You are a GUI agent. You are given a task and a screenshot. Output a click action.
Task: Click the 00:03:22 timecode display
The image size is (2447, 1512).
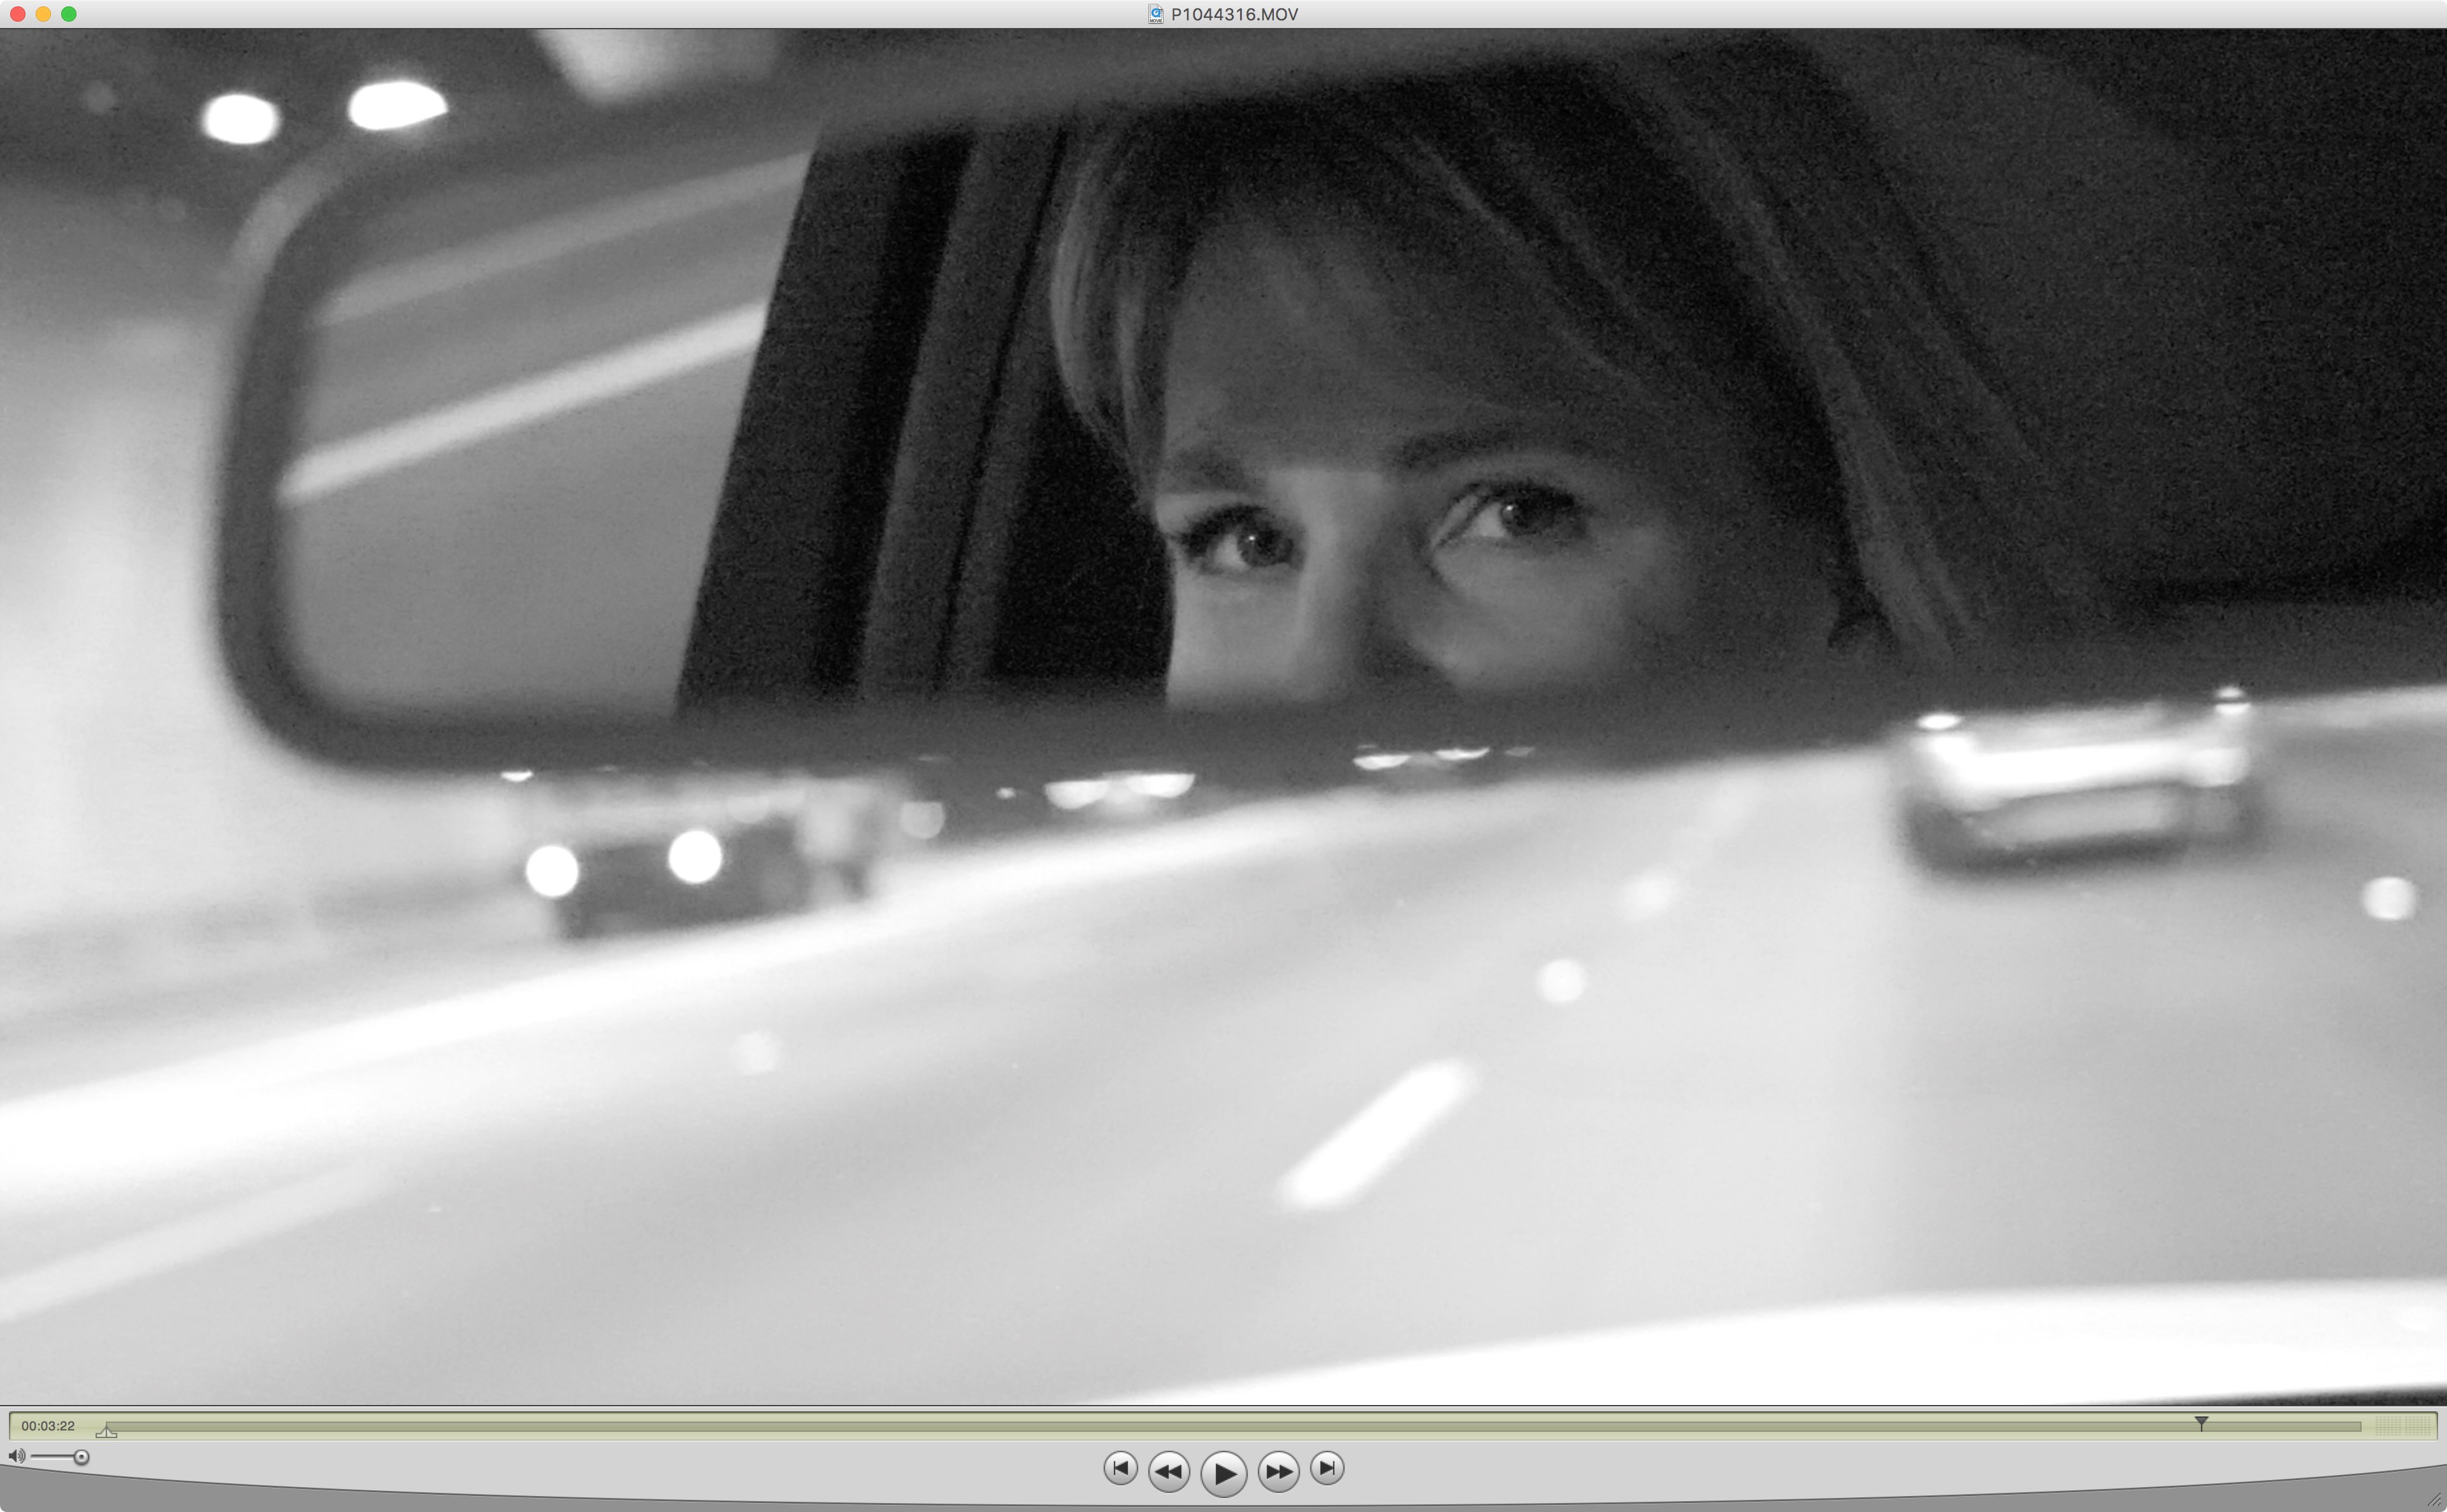tap(48, 1426)
